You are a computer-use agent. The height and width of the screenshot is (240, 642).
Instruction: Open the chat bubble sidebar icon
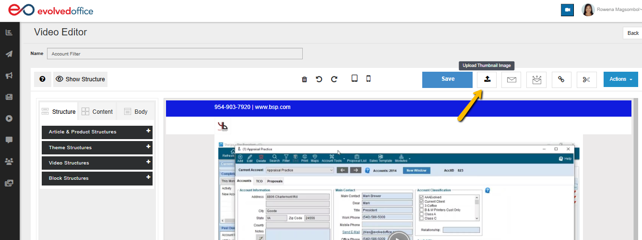pyautogui.click(x=9, y=140)
